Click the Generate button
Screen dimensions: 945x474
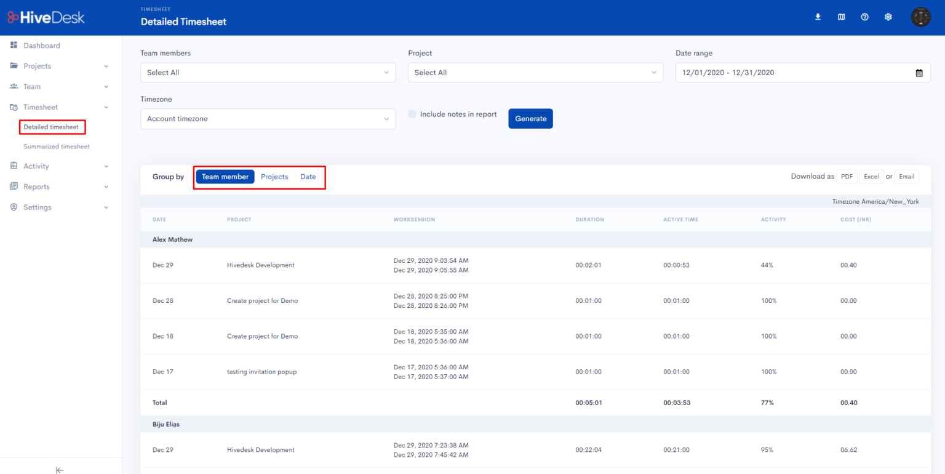pos(530,118)
